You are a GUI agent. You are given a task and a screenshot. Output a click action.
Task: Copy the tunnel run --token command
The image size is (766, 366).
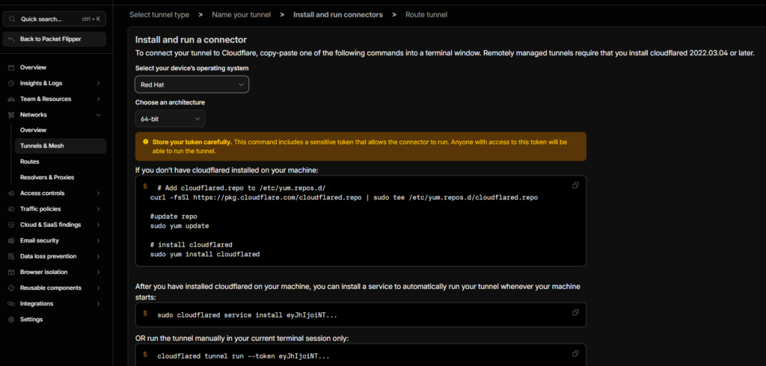(575, 353)
